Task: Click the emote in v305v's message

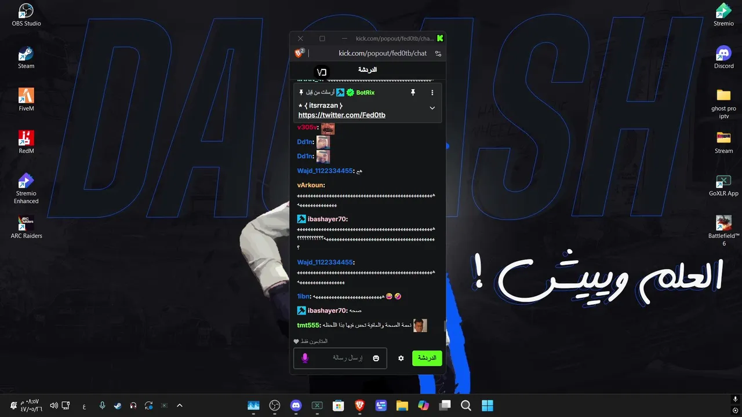Action: pyautogui.click(x=328, y=128)
